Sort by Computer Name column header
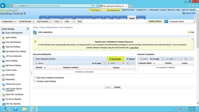Viewport: 199px width, 112px height. point(145,63)
